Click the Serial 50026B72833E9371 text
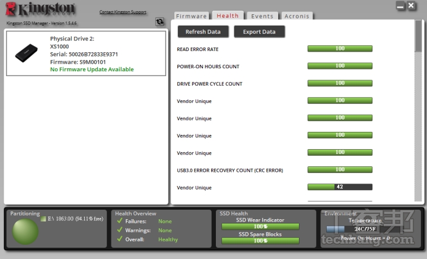The width and height of the screenshot is (427, 259). tap(84, 54)
